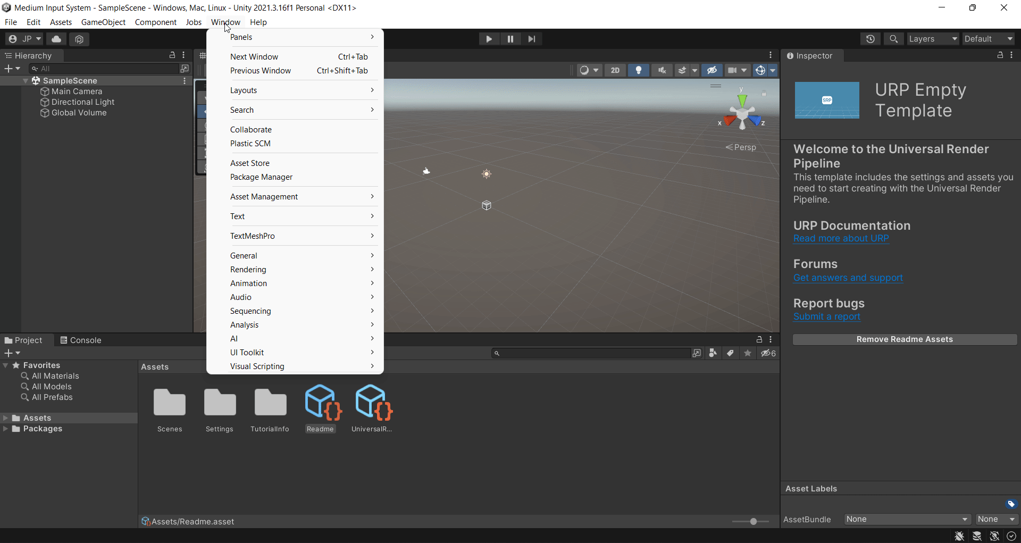Click the Step frame button

(532, 39)
